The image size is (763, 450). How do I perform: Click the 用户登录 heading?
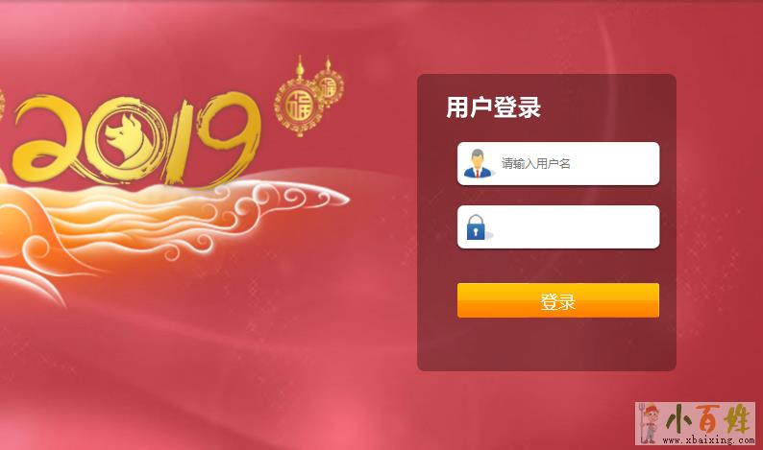(x=493, y=107)
